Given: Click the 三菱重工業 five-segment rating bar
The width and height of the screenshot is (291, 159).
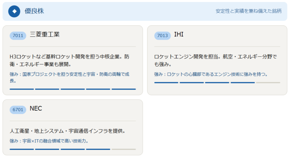Looking at the screenshot, I should (x=73, y=89).
